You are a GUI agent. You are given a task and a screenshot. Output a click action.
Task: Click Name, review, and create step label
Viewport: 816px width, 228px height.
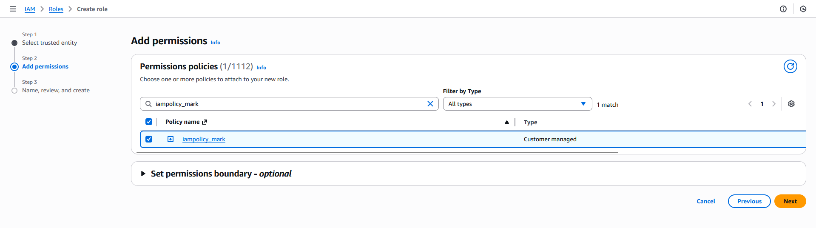(x=56, y=90)
